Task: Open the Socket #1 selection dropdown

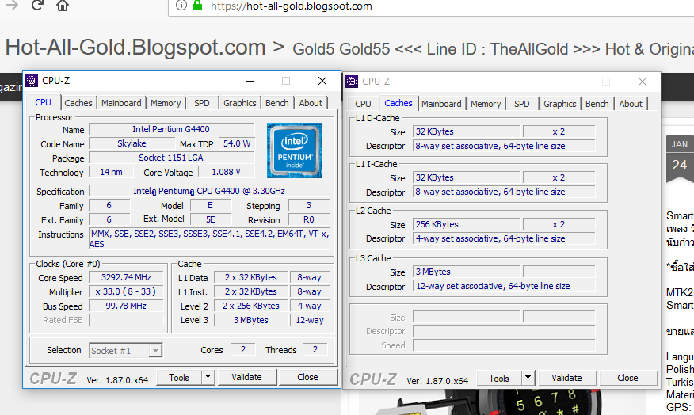Action: click(x=126, y=350)
